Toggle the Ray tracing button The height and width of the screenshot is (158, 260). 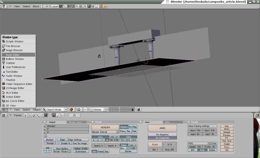(x=128, y=131)
